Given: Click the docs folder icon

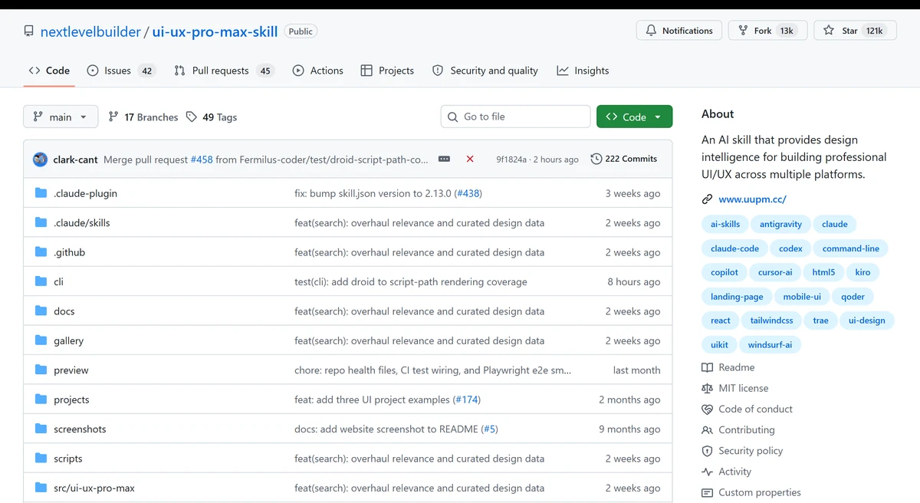Looking at the screenshot, I should (41, 311).
